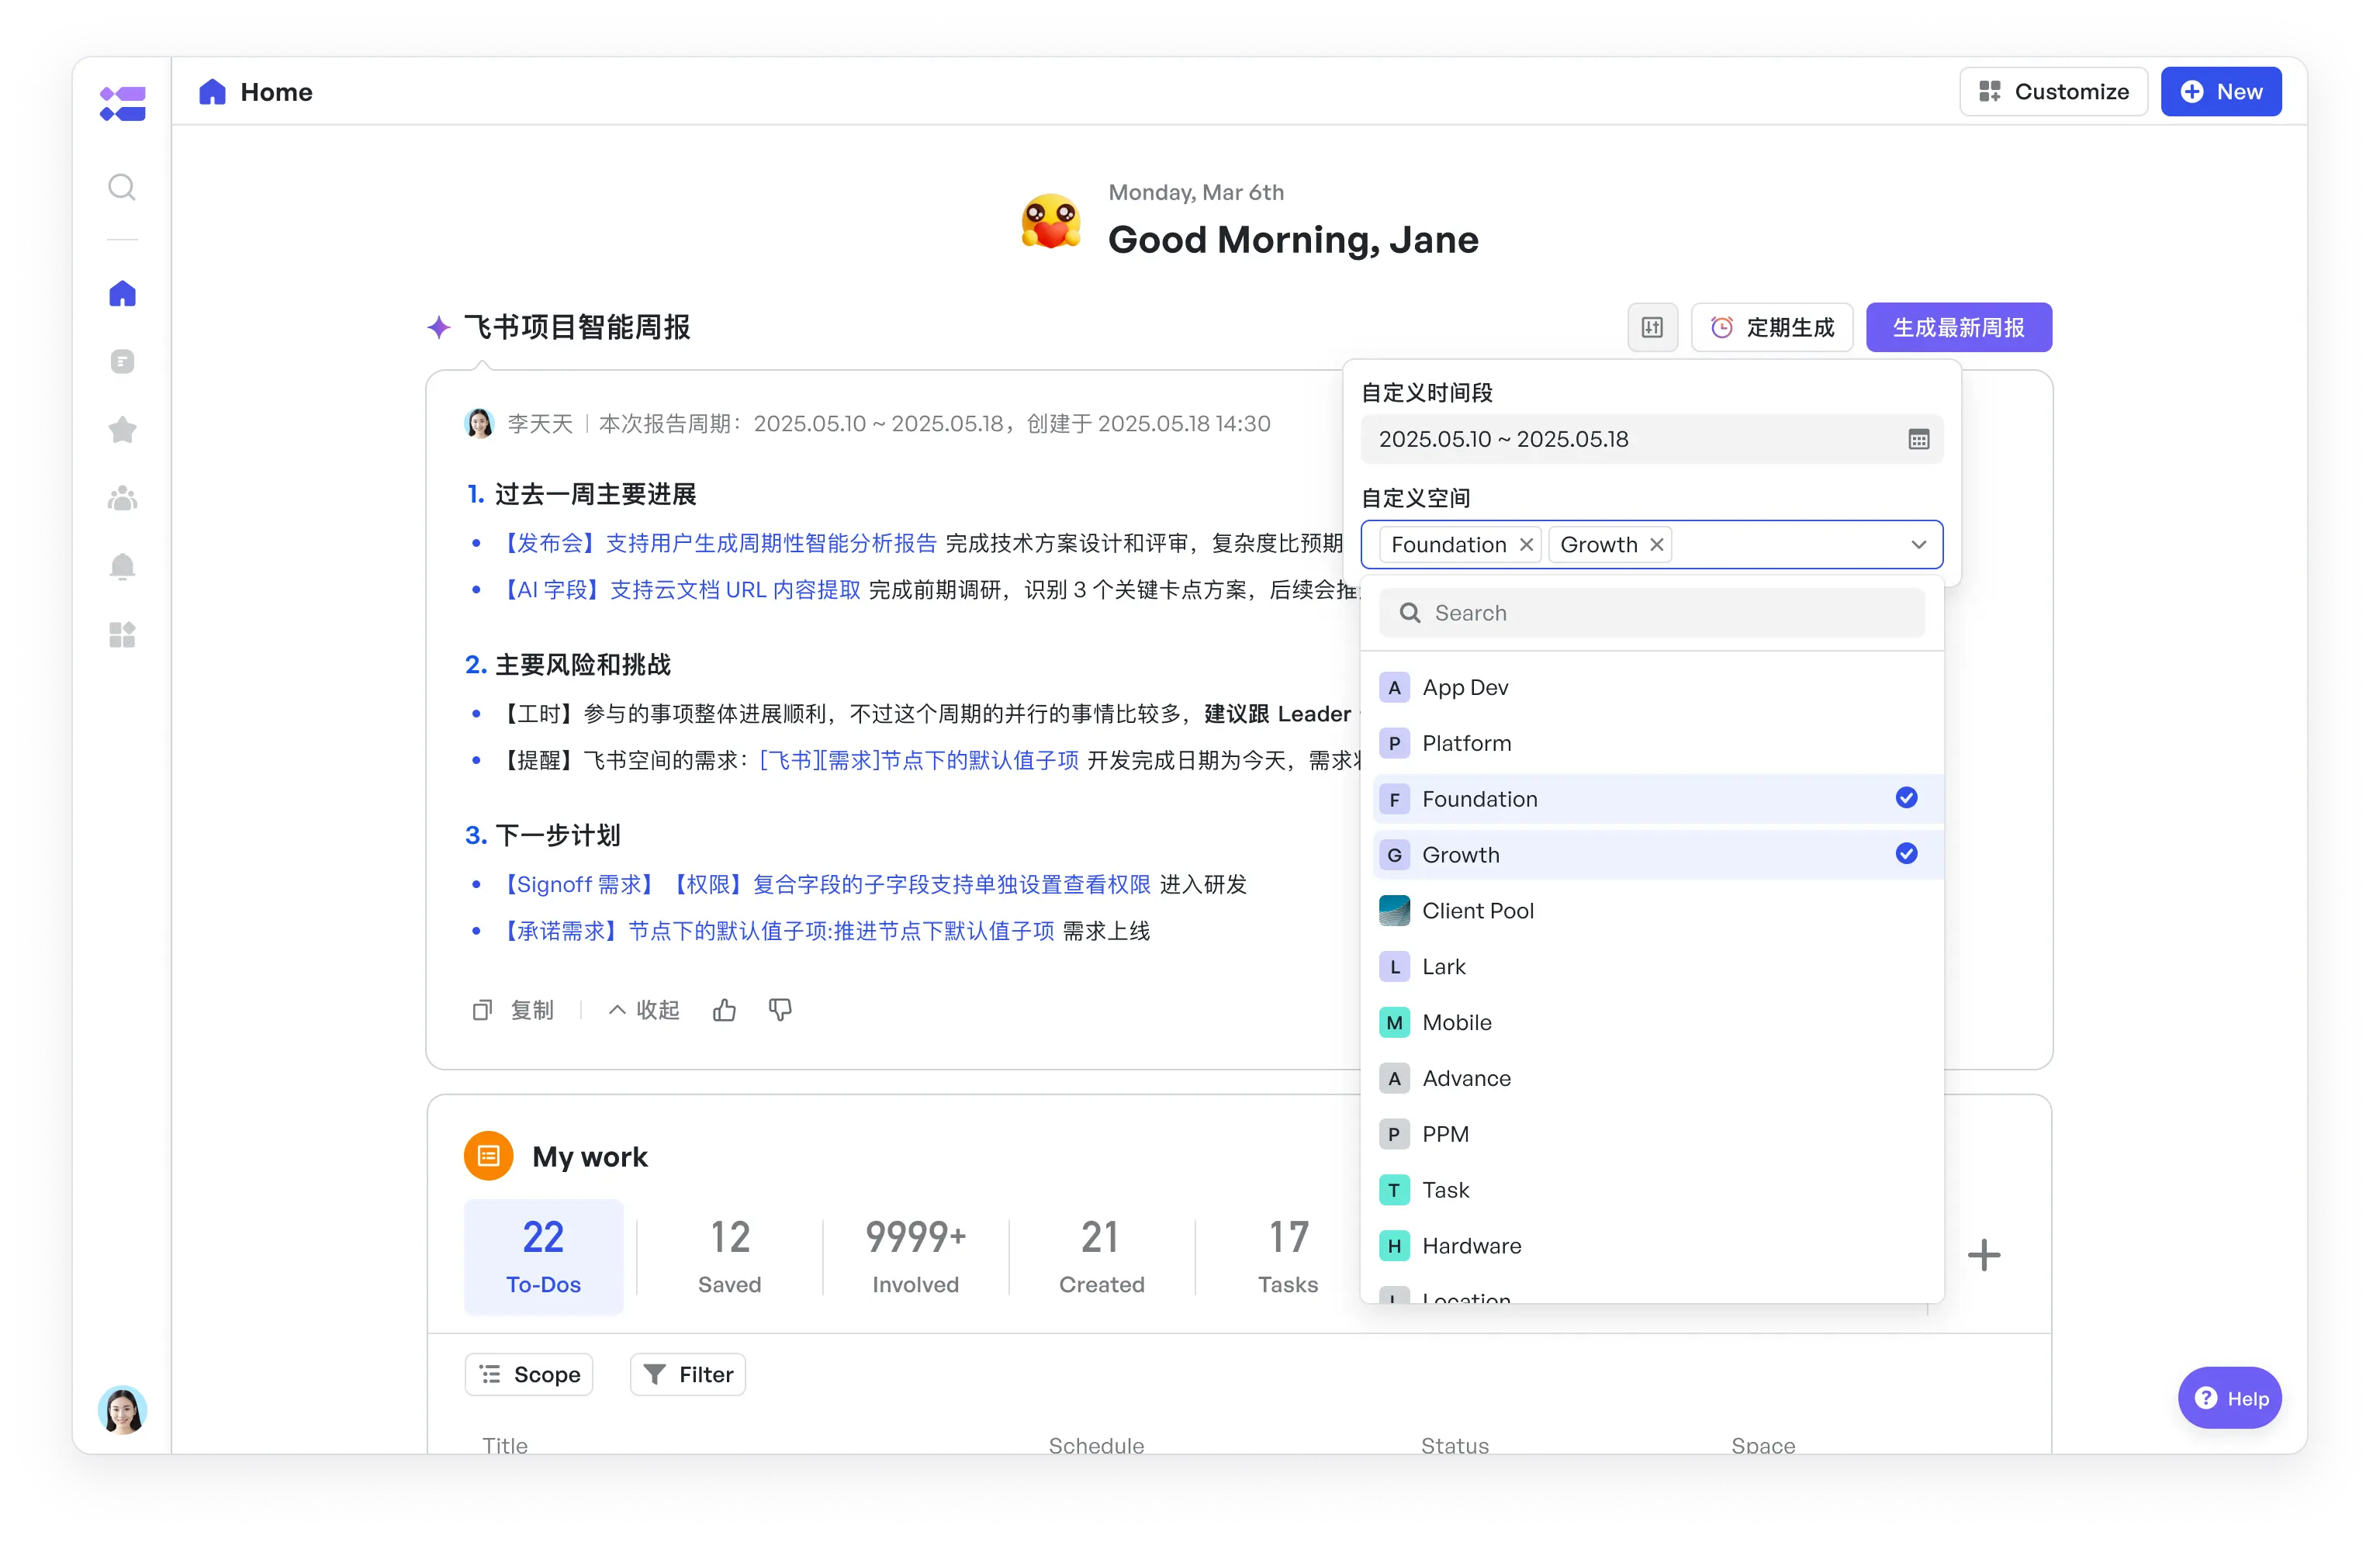Copy the report with 复制
Viewport: 2380px width, 1542px height.
point(513,1010)
